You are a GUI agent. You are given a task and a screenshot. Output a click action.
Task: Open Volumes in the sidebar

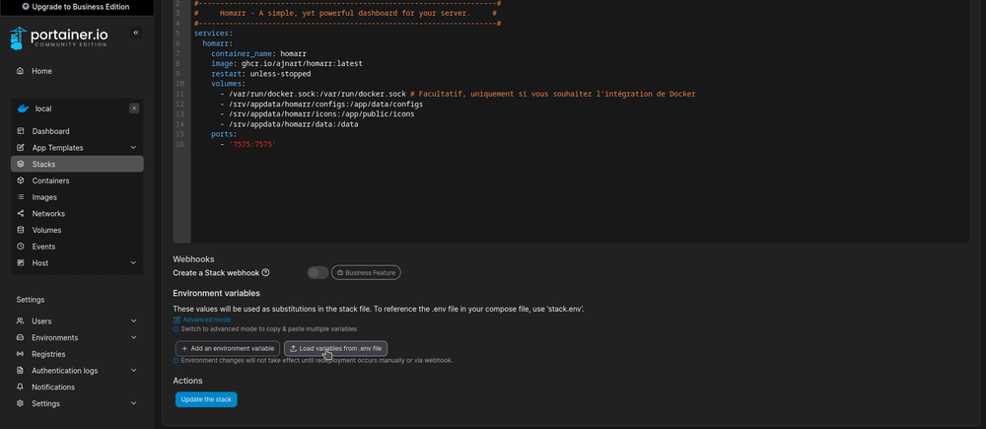[77, 230]
